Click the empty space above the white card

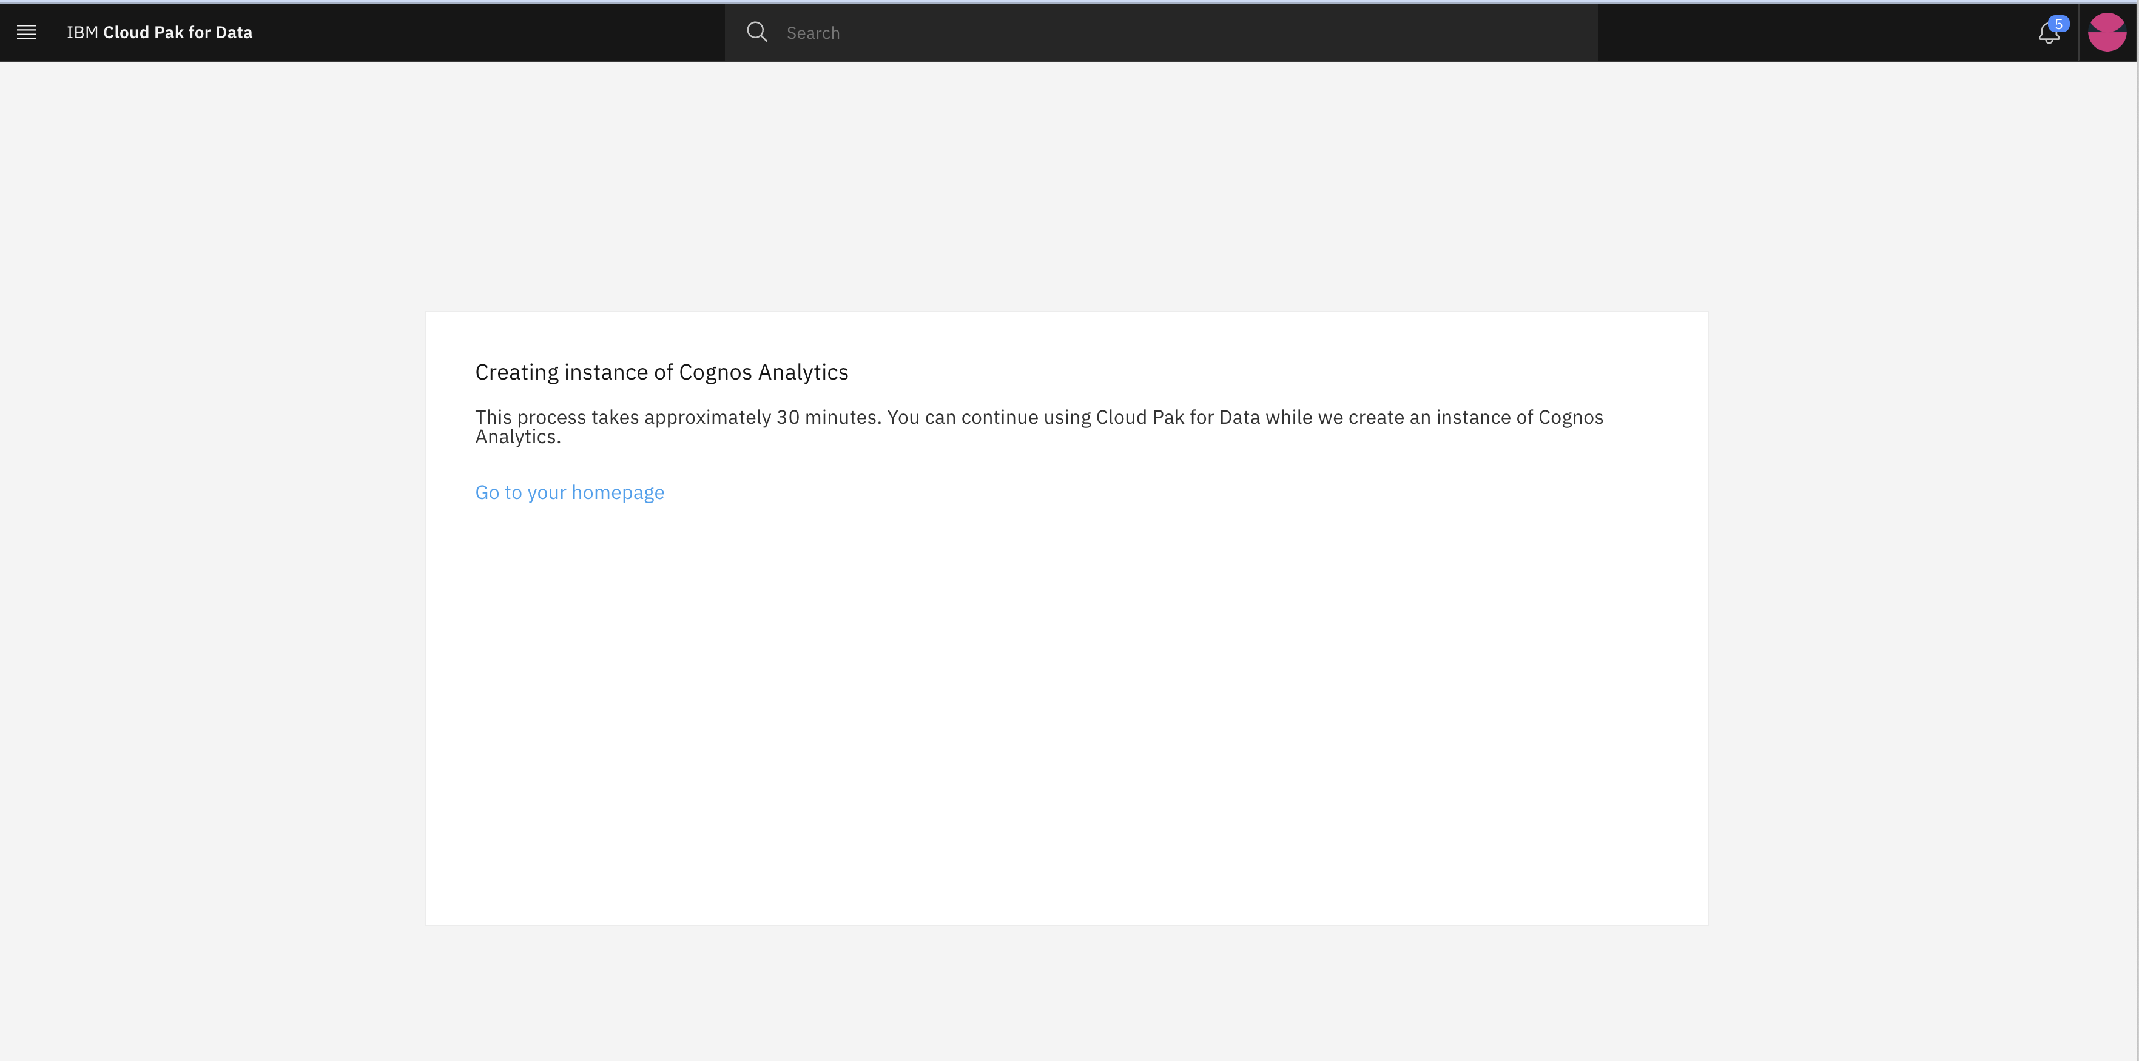click(x=1066, y=187)
